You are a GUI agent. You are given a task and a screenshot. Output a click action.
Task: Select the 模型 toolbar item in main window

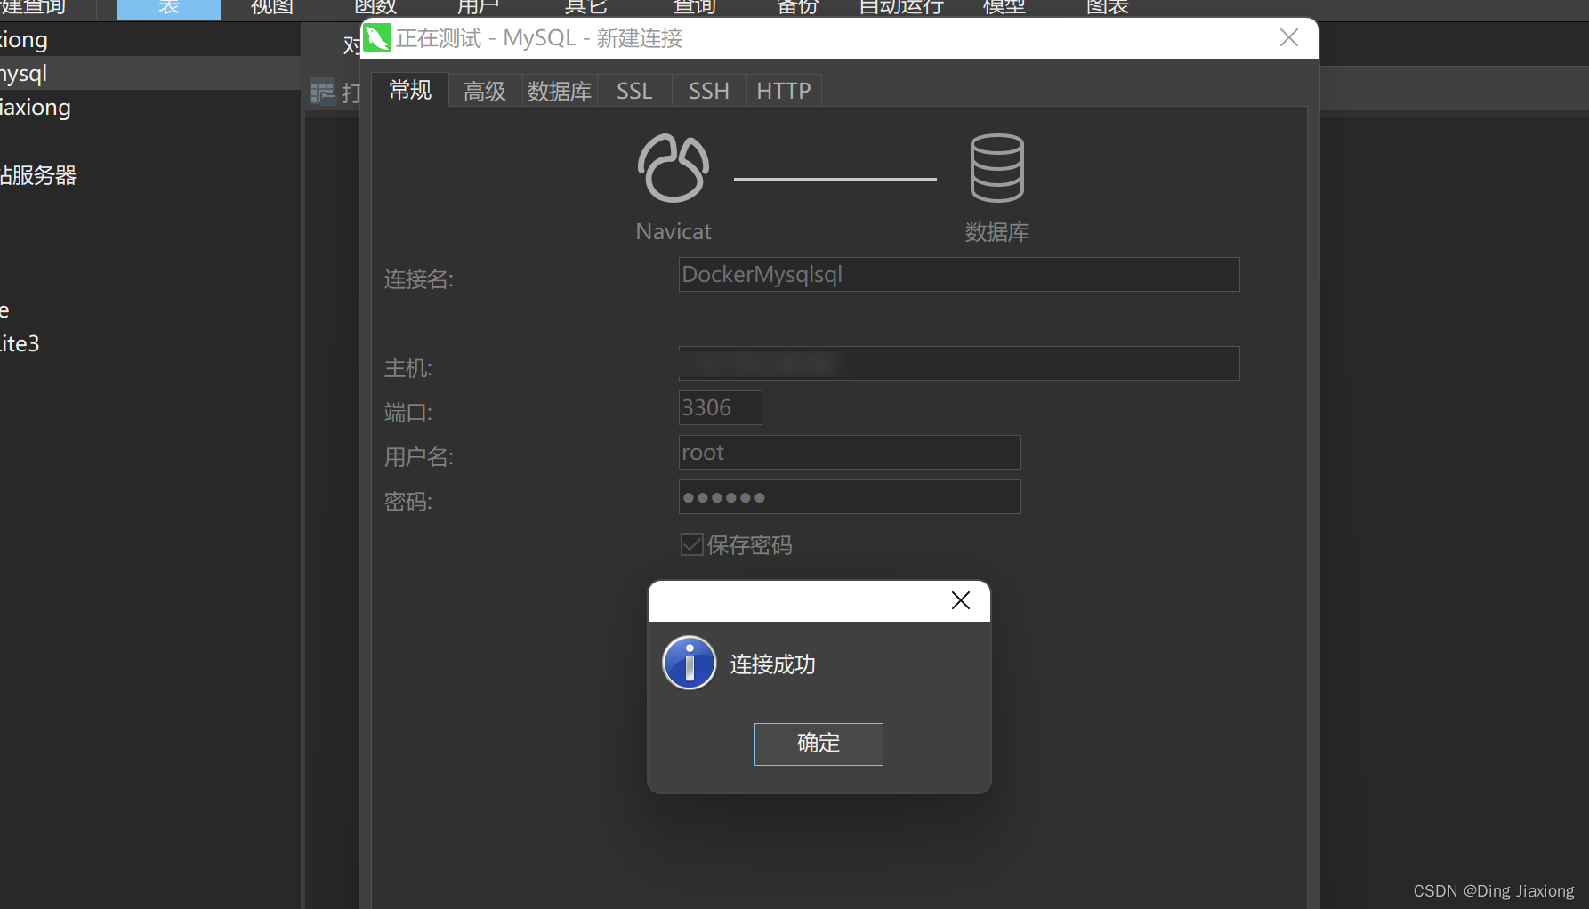click(1004, 8)
